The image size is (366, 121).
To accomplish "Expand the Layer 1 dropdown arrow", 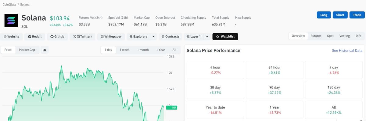I will pyautogui.click(x=207, y=36).
